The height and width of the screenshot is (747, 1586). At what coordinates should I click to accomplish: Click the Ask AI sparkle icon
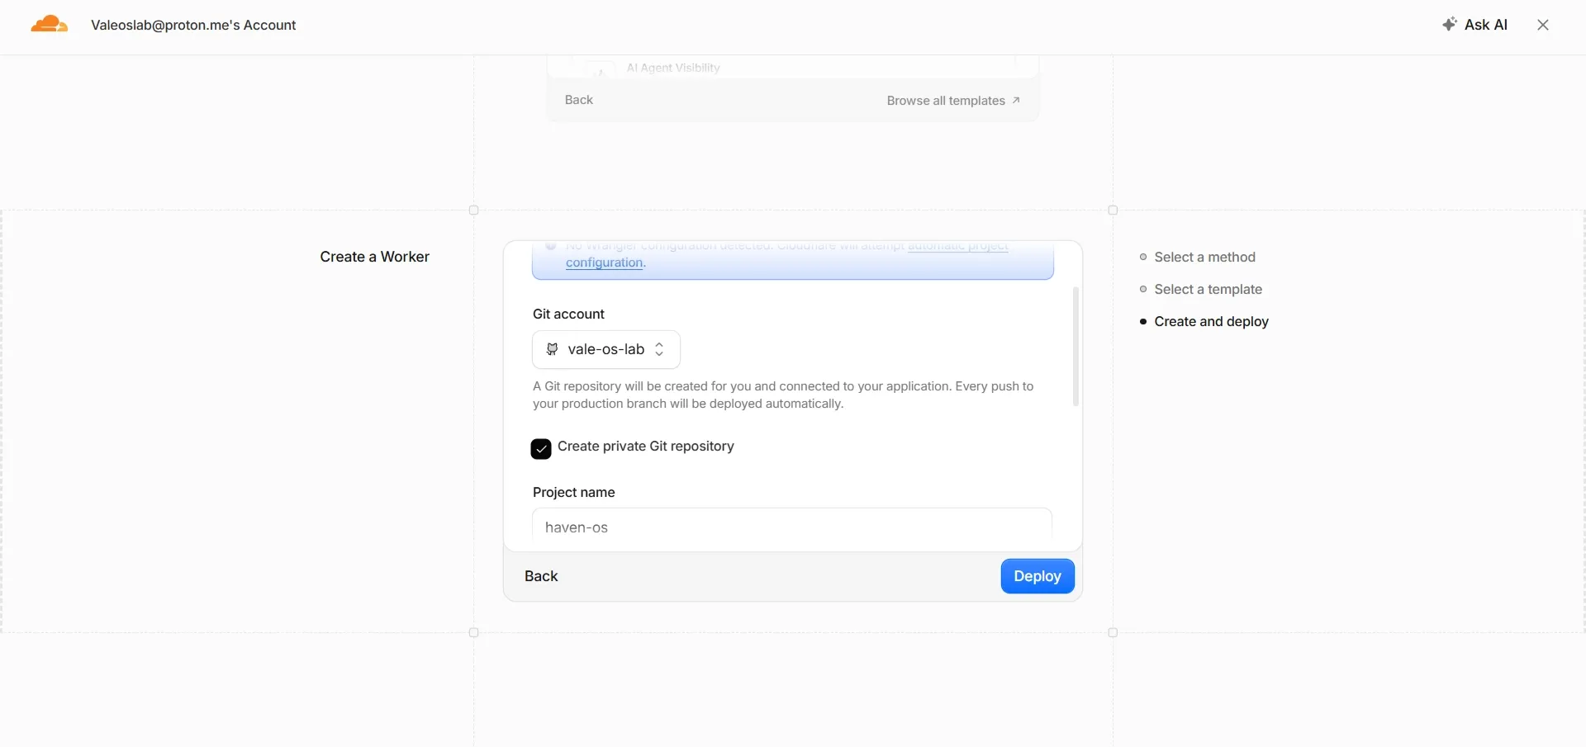[x=1449, y=25]
